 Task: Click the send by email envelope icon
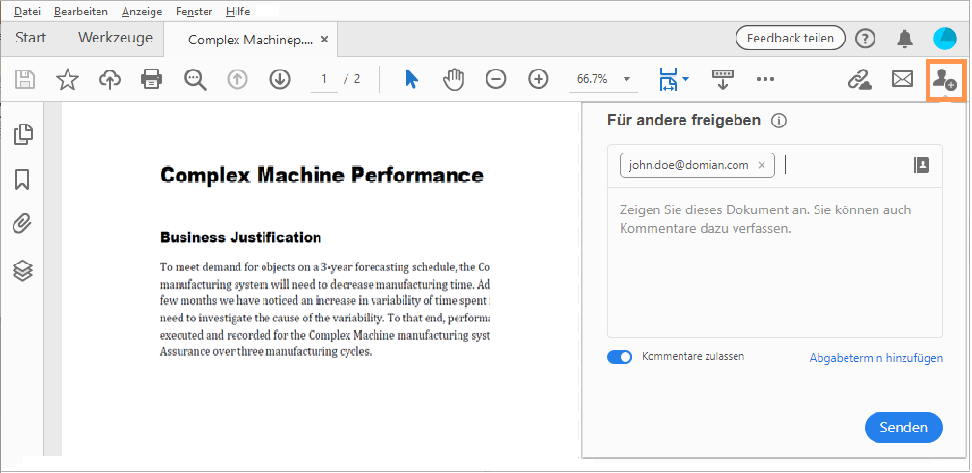(x=903, y=79)
